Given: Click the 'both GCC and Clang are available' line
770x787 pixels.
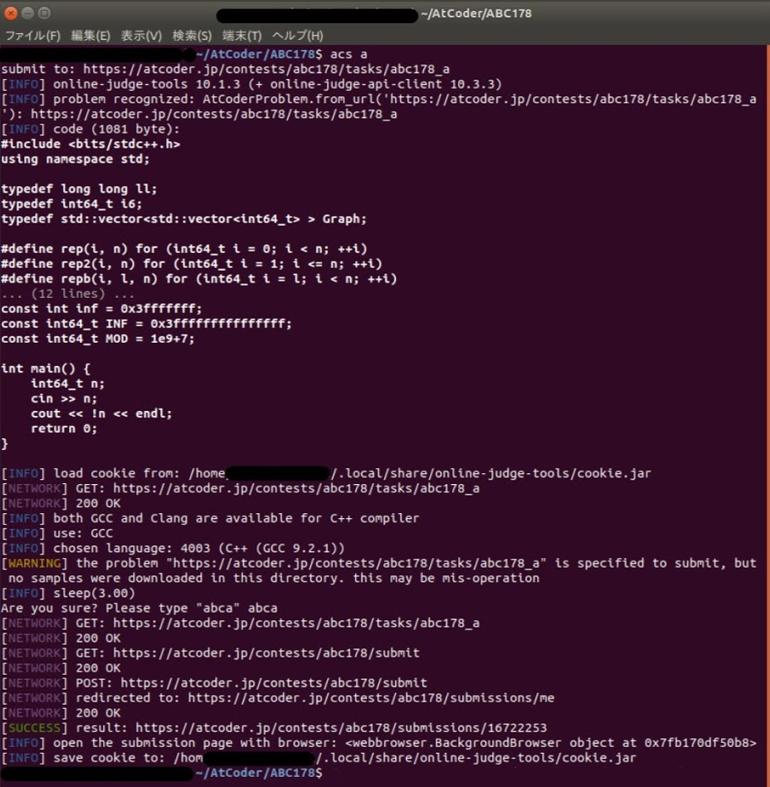Looking at the screenshot, I should 210,518.
